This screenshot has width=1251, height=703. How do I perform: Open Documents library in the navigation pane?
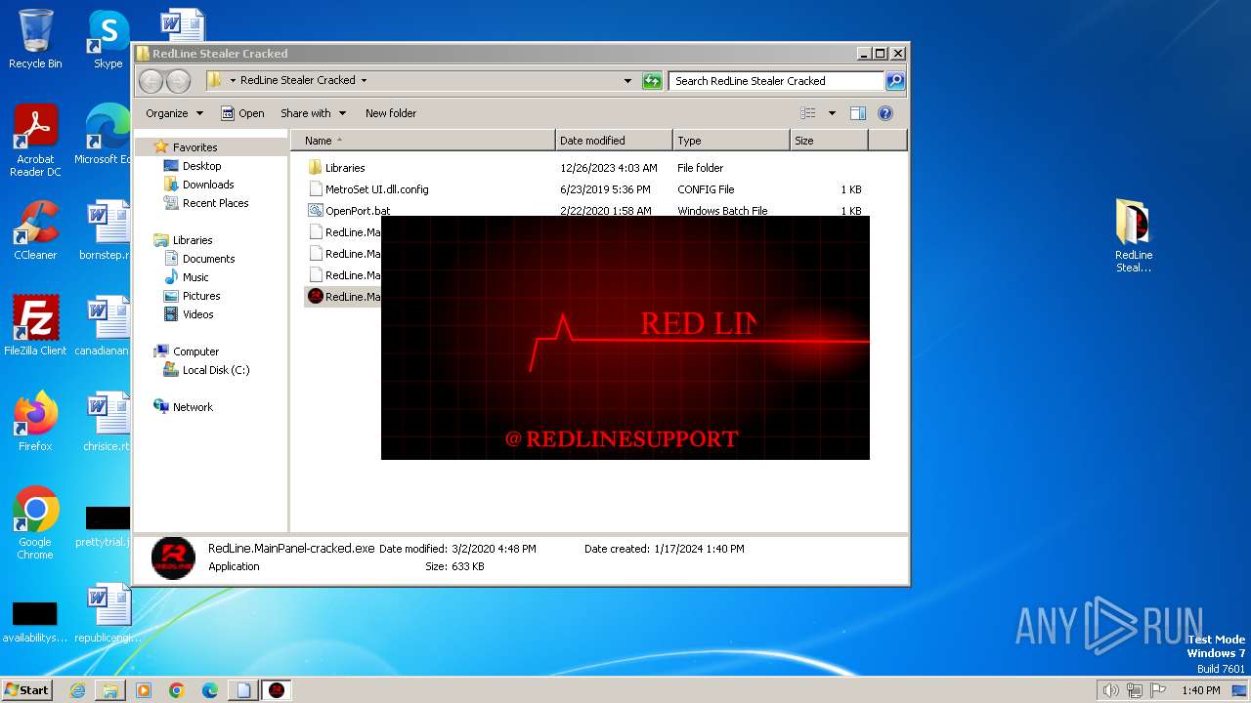(208, 259)
